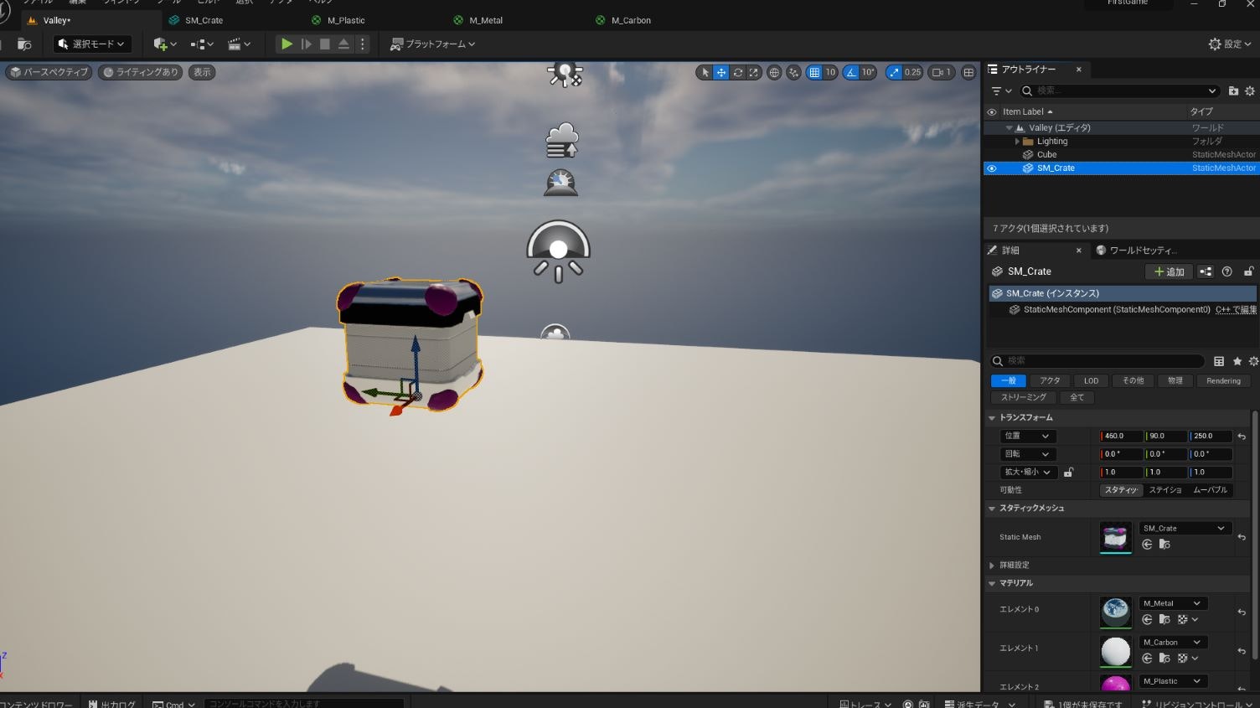The width and height of the screenshot is (1260, 708).
Task: Open the ライティングあり view mode menu
Action: pyautogui.click(x=140, y=72)
